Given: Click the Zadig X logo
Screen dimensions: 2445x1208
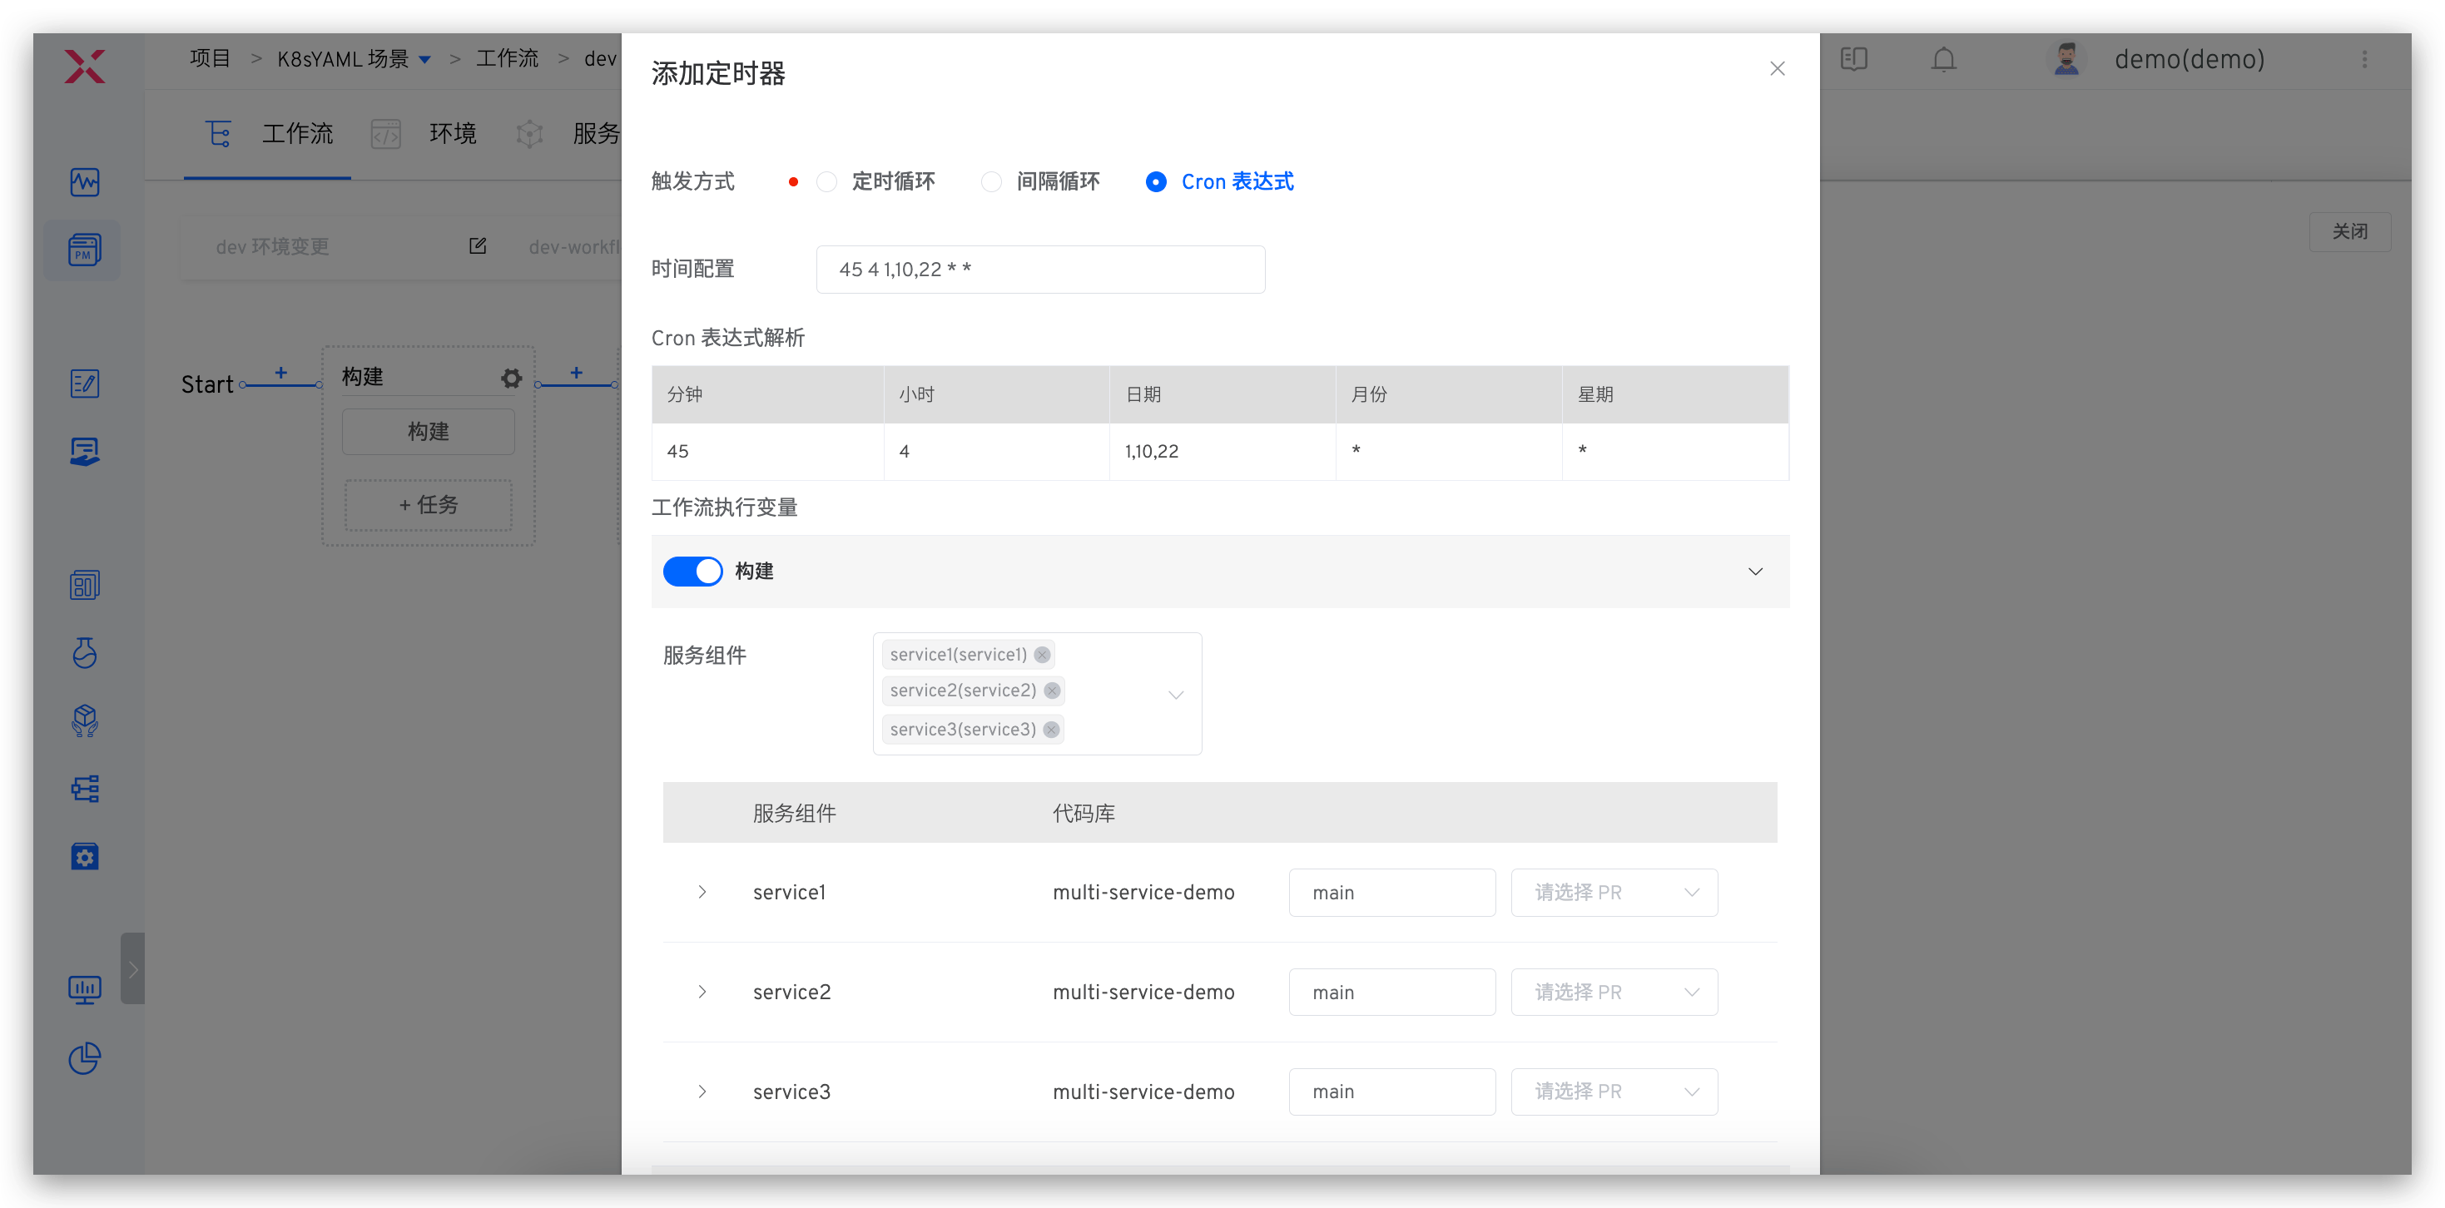Looking at the screenshot, I should point(85,67).
